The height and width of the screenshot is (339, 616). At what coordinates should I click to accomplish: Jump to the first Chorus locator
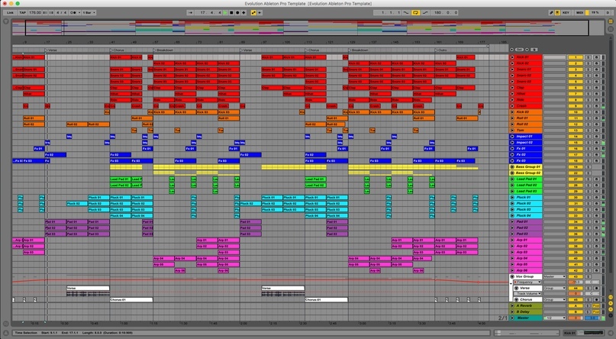pos(117,50)
